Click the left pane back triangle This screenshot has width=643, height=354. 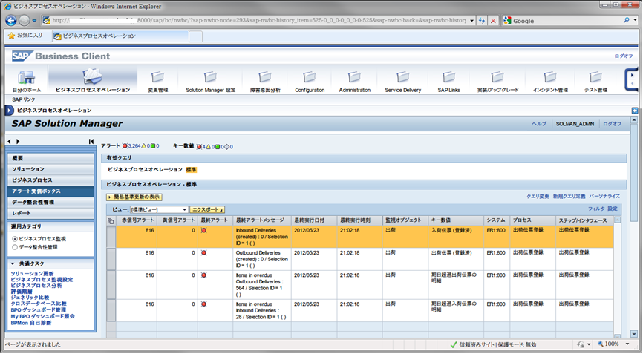pos(9,141)
